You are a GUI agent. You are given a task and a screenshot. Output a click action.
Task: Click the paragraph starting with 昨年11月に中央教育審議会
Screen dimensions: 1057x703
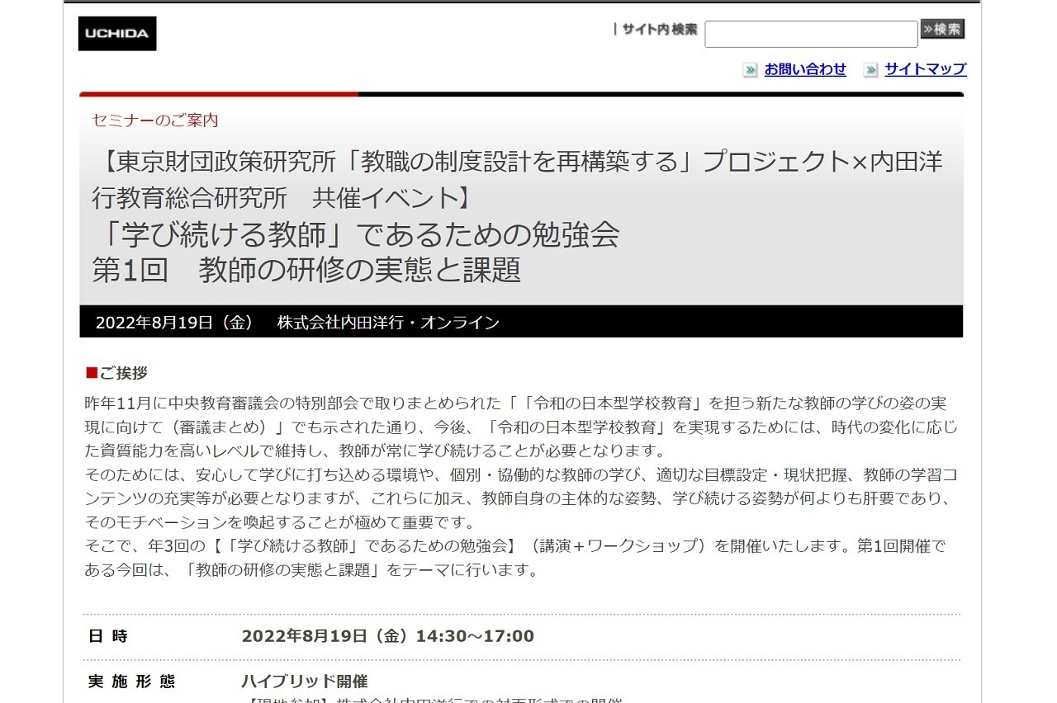click(520, 427)
